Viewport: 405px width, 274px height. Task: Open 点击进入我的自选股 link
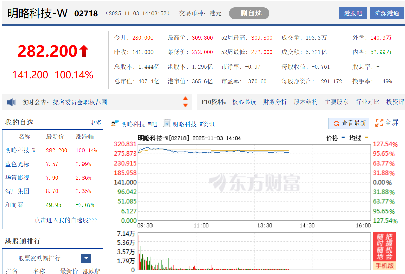[x=66, y=220]
